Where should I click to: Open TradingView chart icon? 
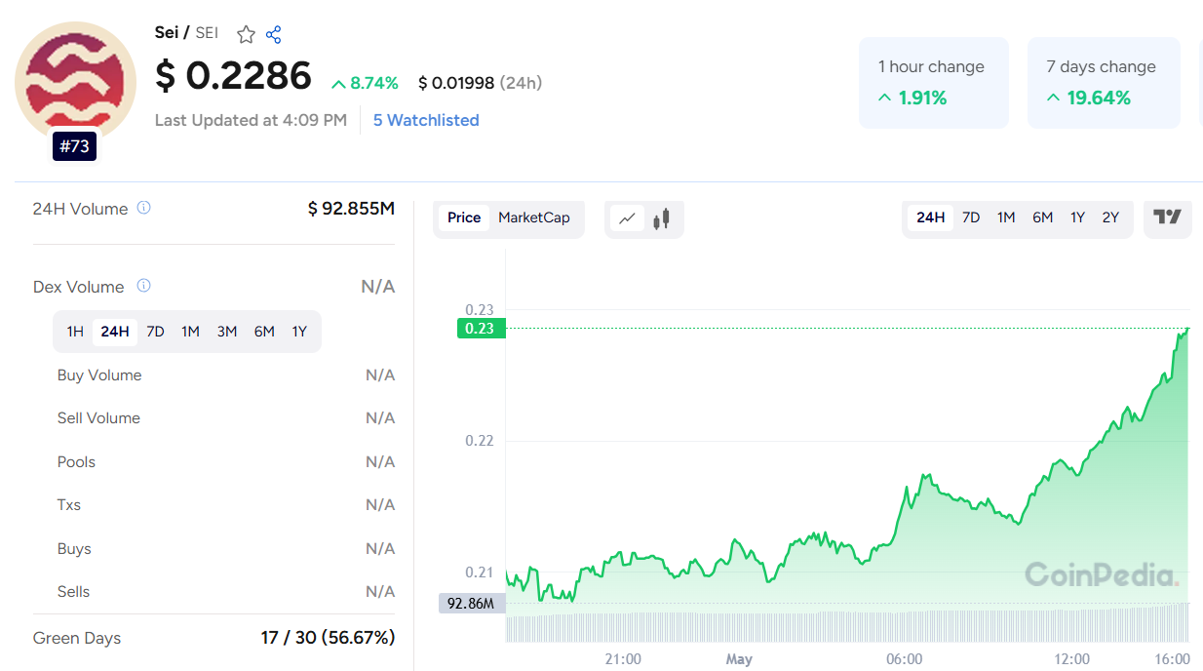click(x=1167, y=217)
